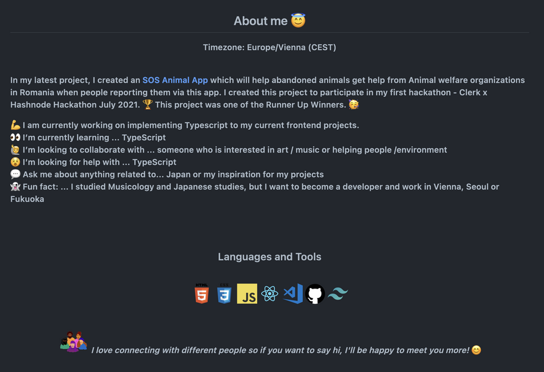
Task: Select the Tailwind CSS icon
Action: [338, 294]
